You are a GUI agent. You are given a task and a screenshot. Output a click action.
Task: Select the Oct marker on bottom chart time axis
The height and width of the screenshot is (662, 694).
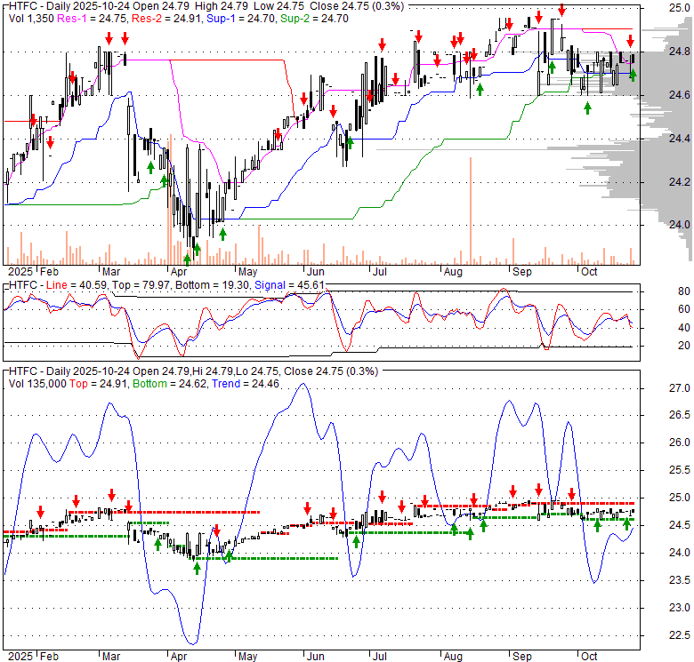589,655
